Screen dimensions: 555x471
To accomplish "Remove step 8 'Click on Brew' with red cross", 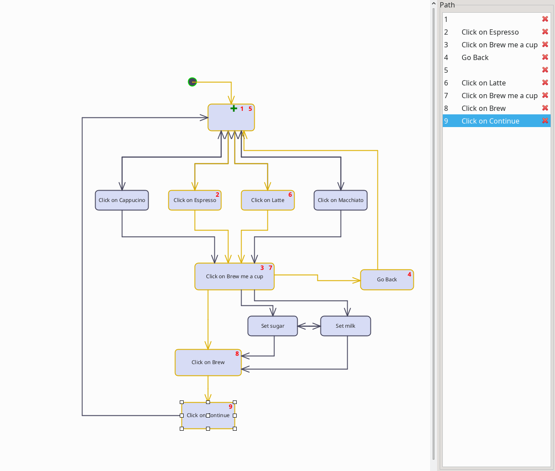I will click(x=545, y=108).
